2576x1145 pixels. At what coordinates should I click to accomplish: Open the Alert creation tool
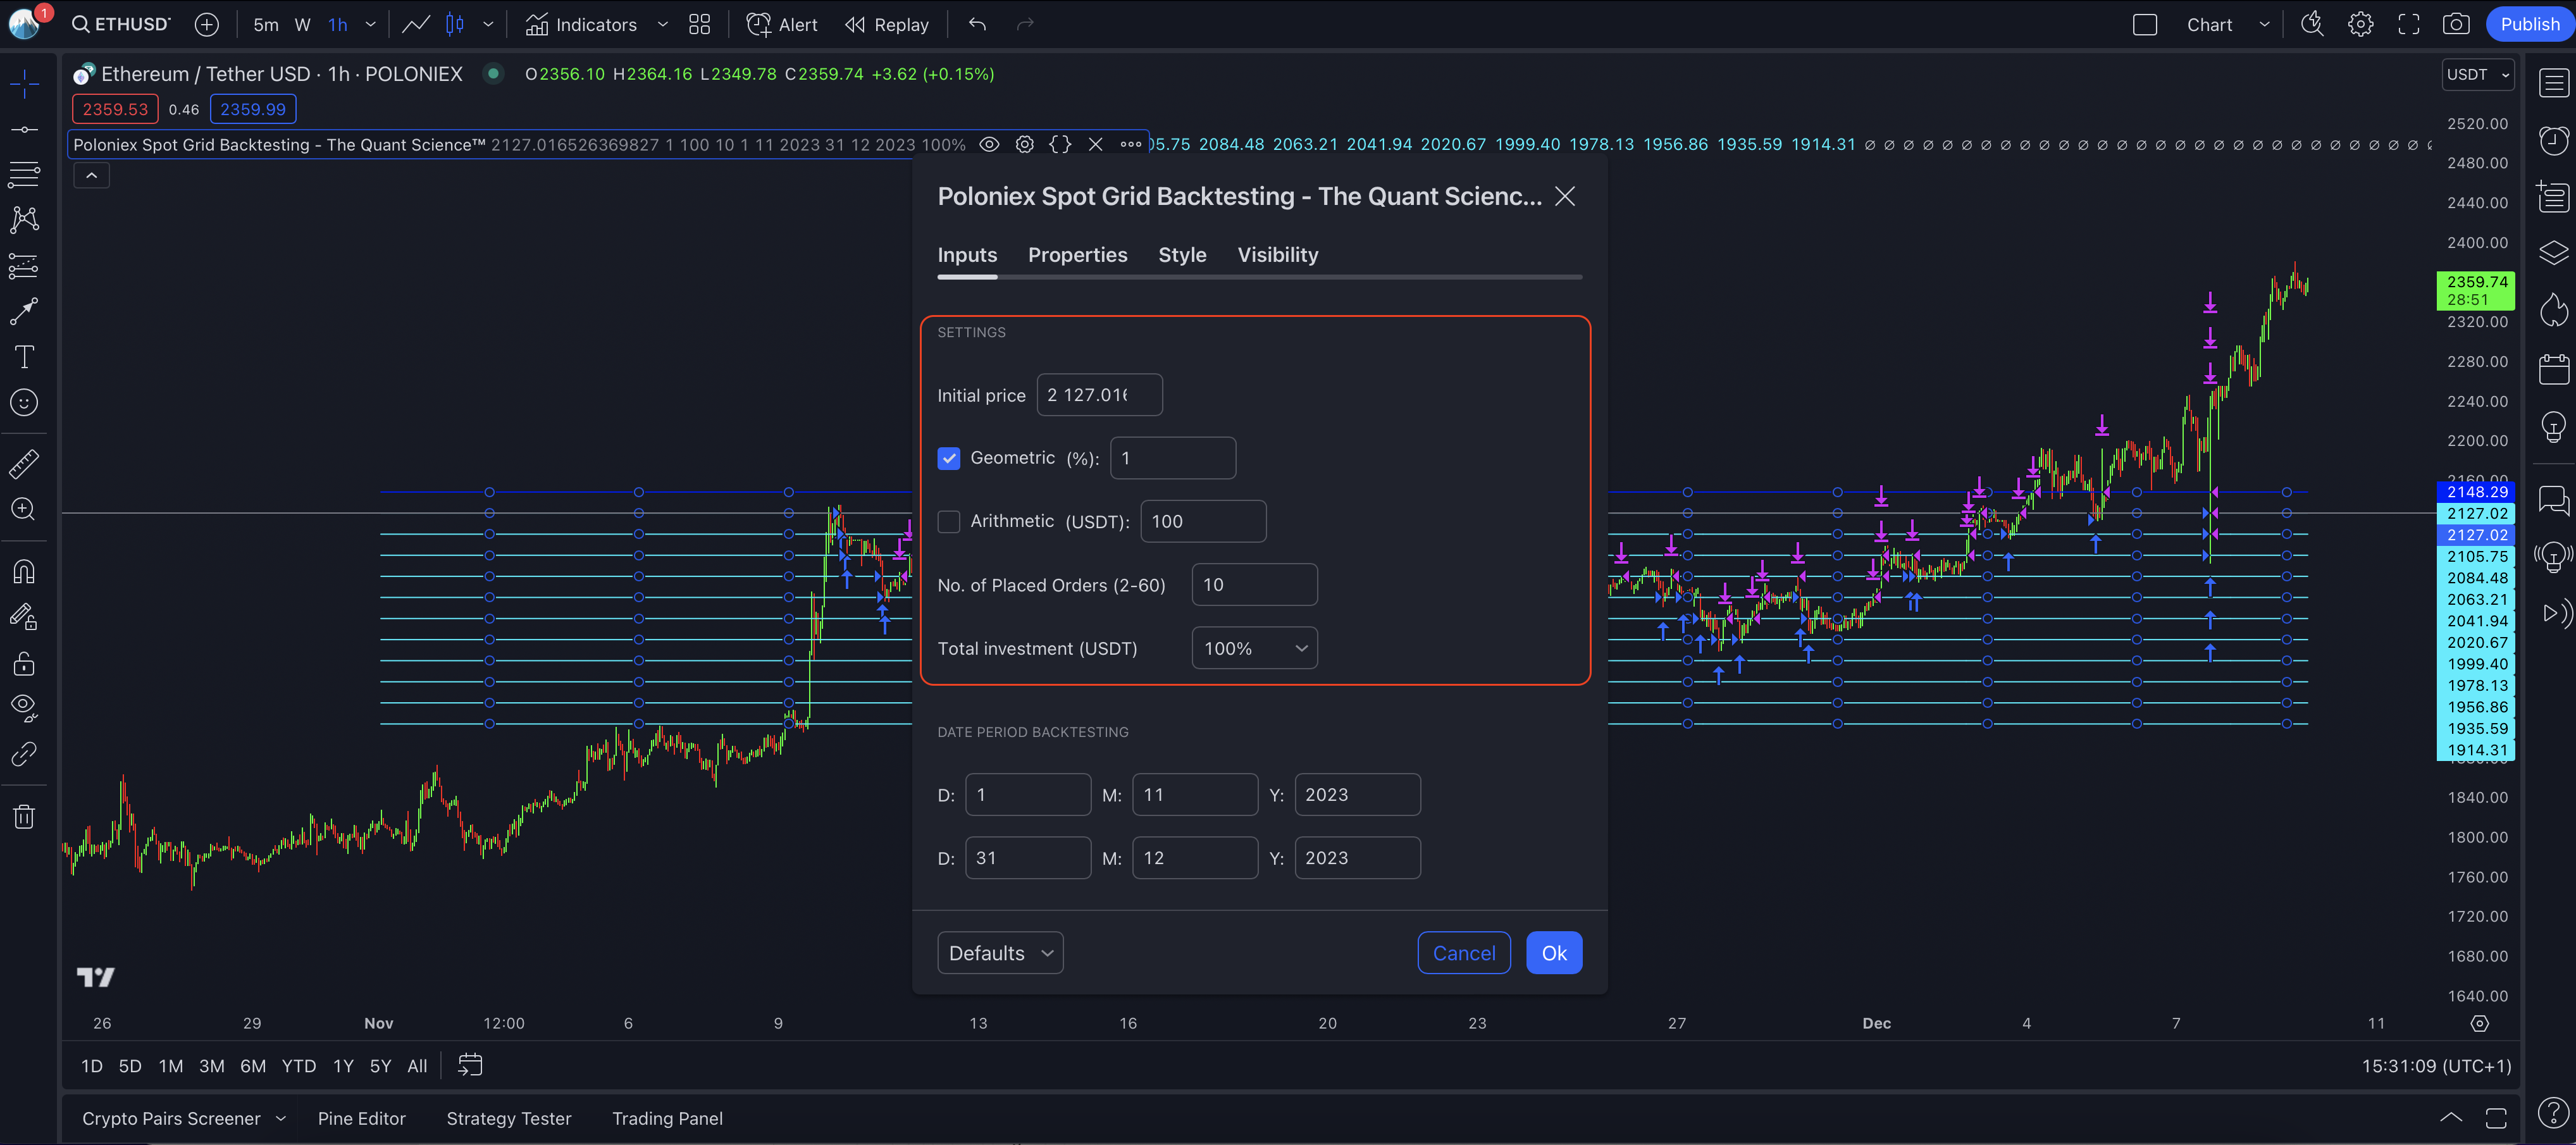point(782,24)
